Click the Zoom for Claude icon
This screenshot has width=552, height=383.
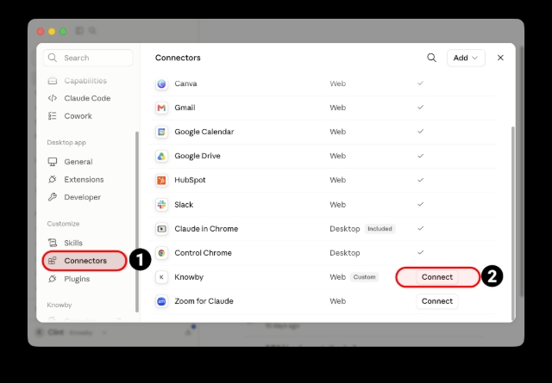[x=161, y=301]
